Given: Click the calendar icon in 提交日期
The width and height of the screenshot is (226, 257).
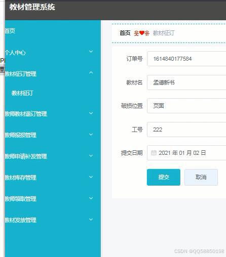Looking at the screenshot, I should coord(154,153).
